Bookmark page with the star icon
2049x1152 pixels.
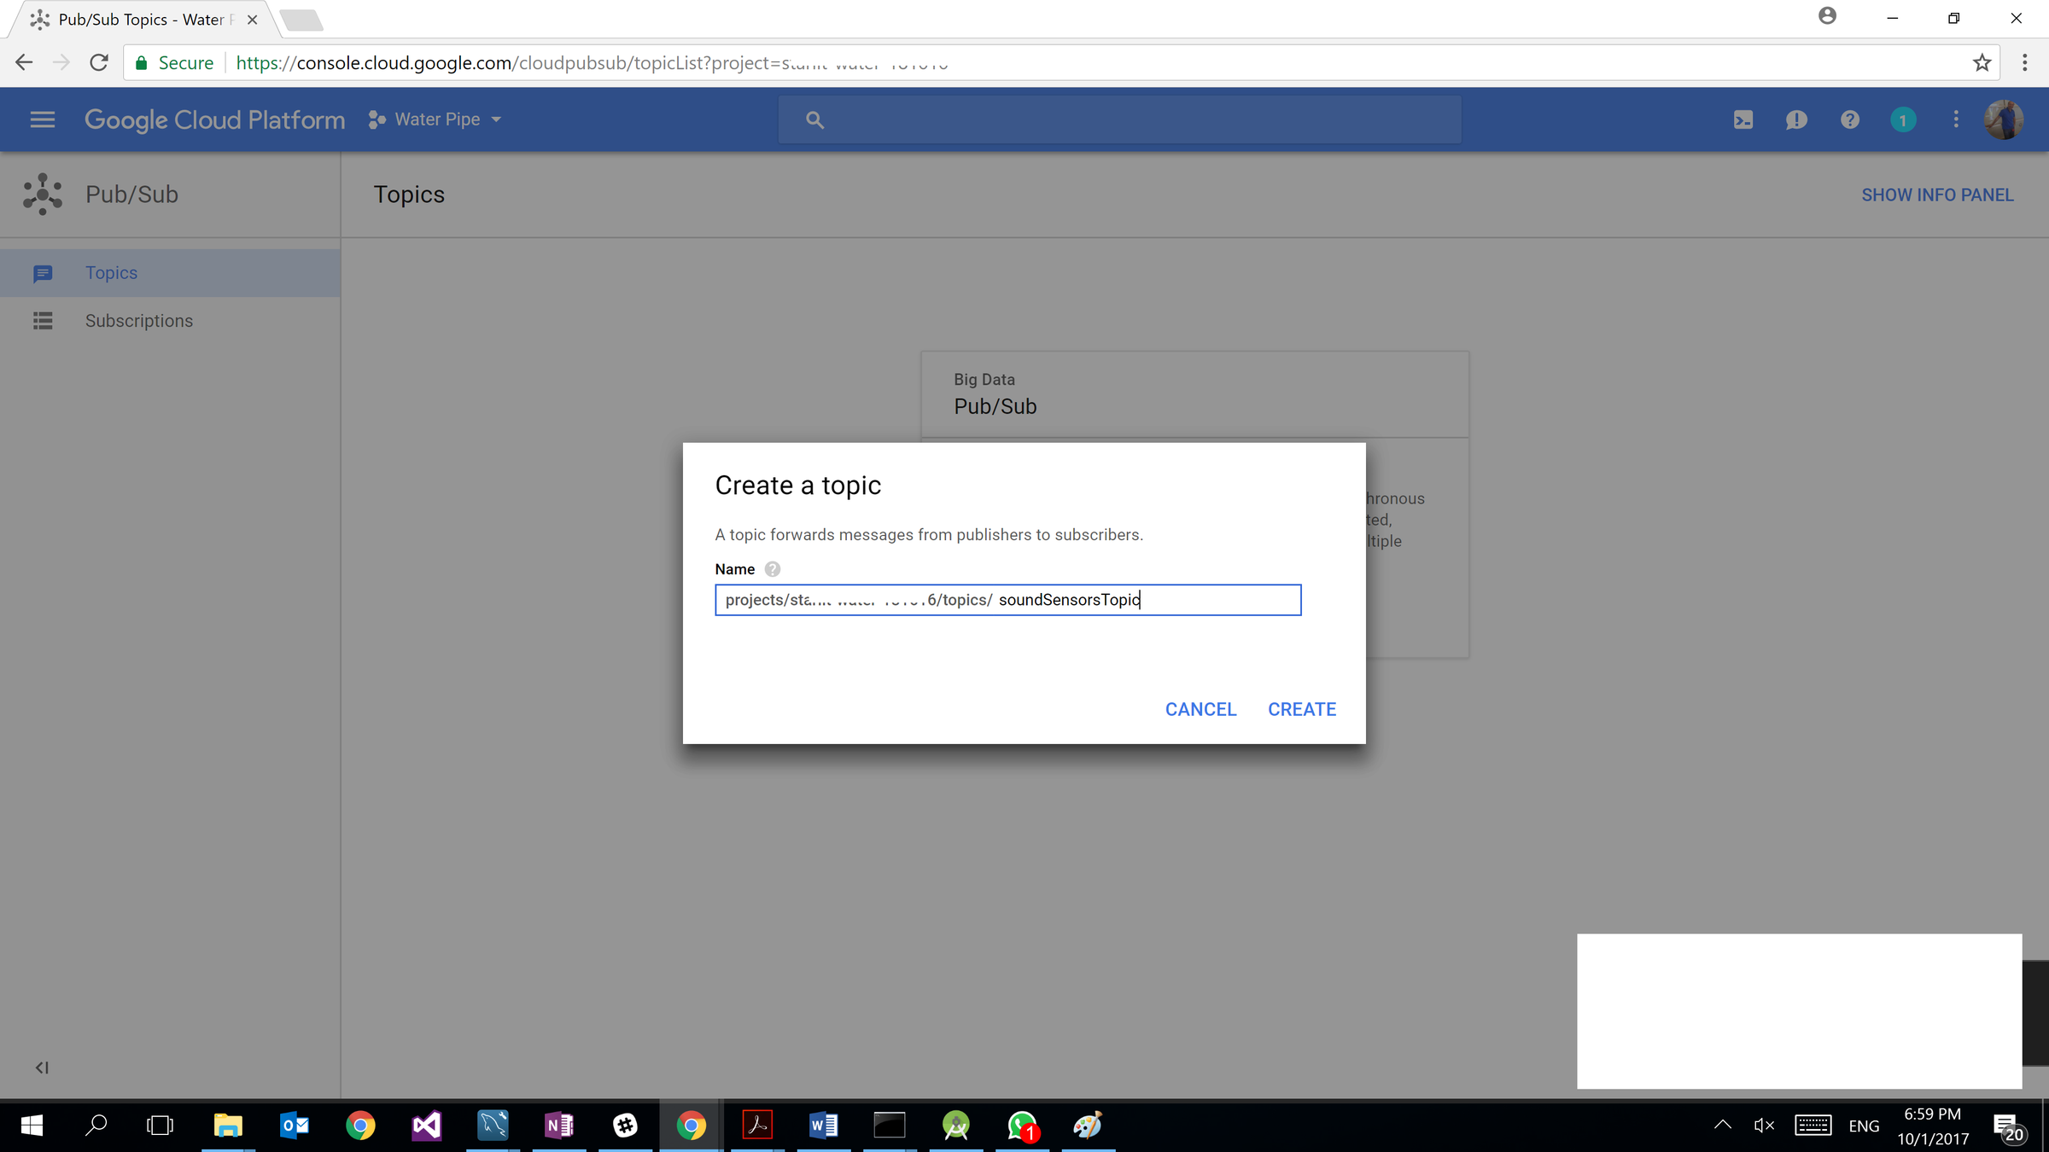click(1982, 63)
